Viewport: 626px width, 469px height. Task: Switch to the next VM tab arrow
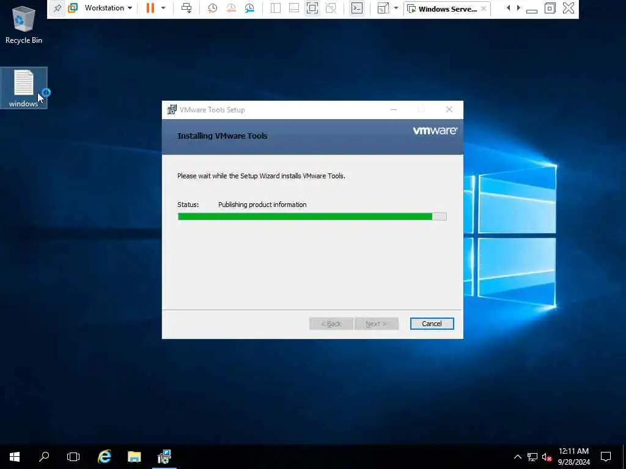[x=518, y=8]
